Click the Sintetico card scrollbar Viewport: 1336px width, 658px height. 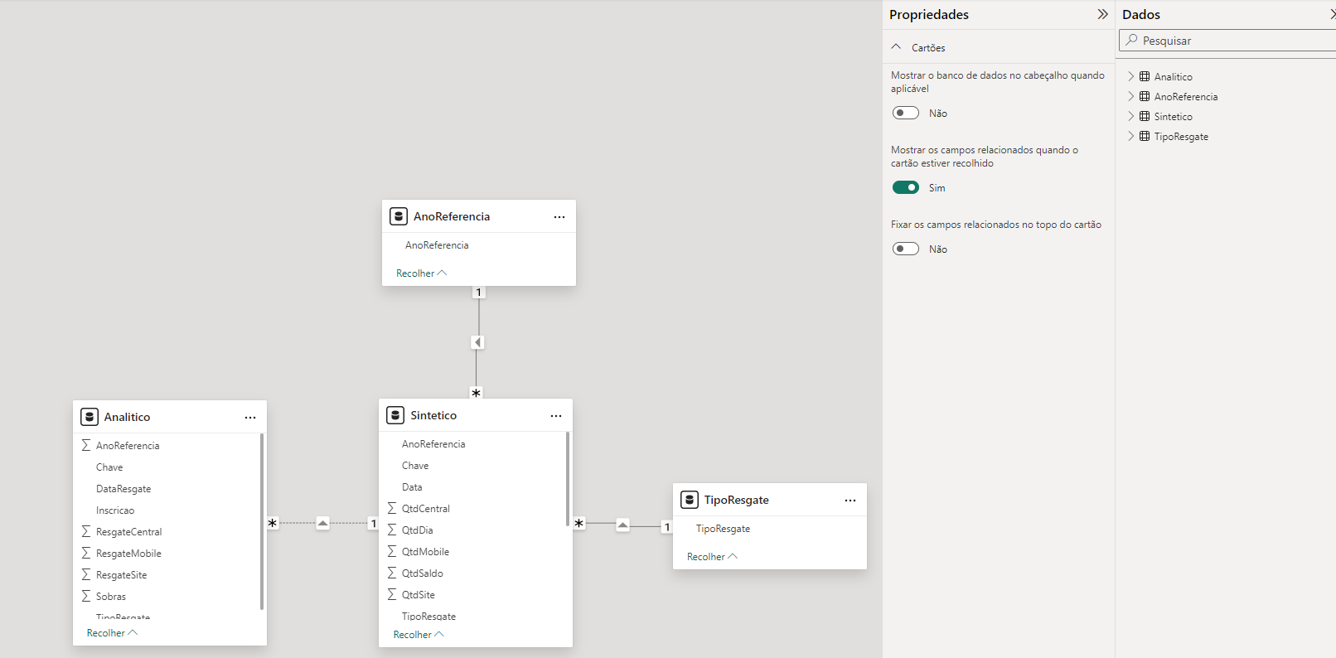[x=568, y=479]
